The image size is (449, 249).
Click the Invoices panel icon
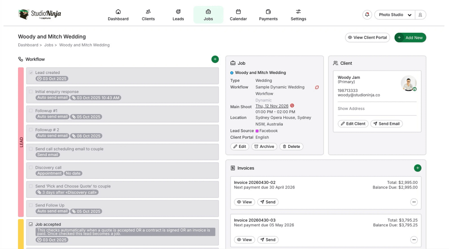click(233, 168)
